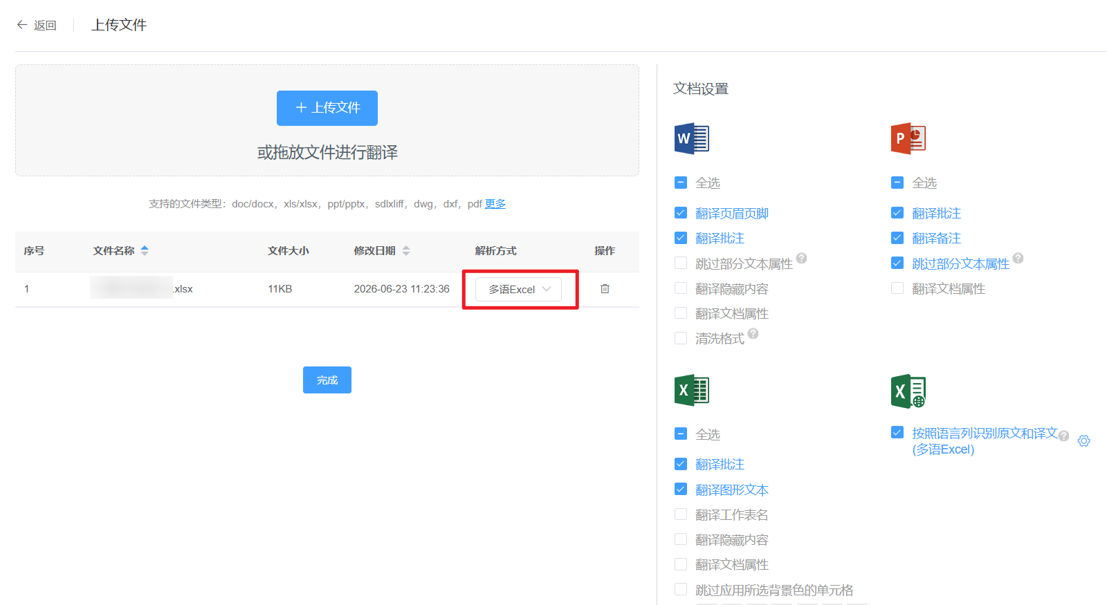Uncheck PowerPoint 跳过部分文本属性 checkbox
This screenshot has height=605, width=1107.
(x=897, y=263)
